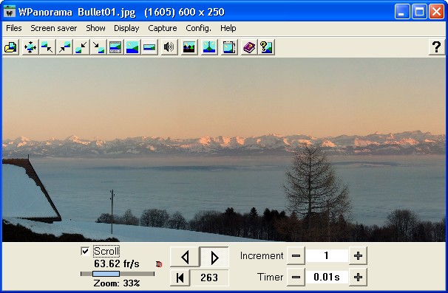Click the filmstrip-style display mode icon
Viewport: 448px width, 293px height.
[x=115, y=46]
